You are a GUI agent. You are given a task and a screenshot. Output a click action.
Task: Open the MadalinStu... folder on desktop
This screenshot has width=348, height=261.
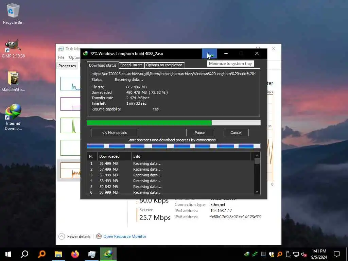13,82
